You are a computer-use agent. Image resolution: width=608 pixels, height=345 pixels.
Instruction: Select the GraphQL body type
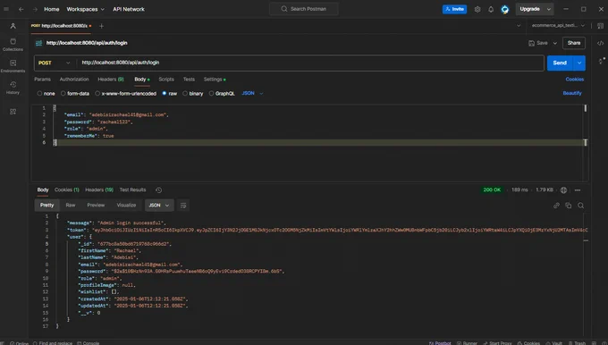coord(222,94)
